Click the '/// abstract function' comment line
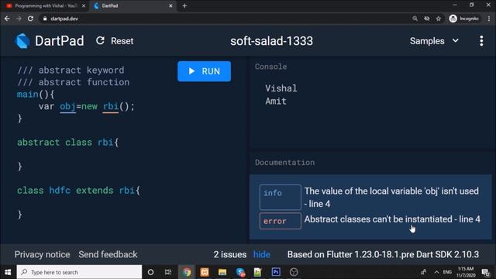The height and width of the screenshot is (279, 496). click(73, 82)
